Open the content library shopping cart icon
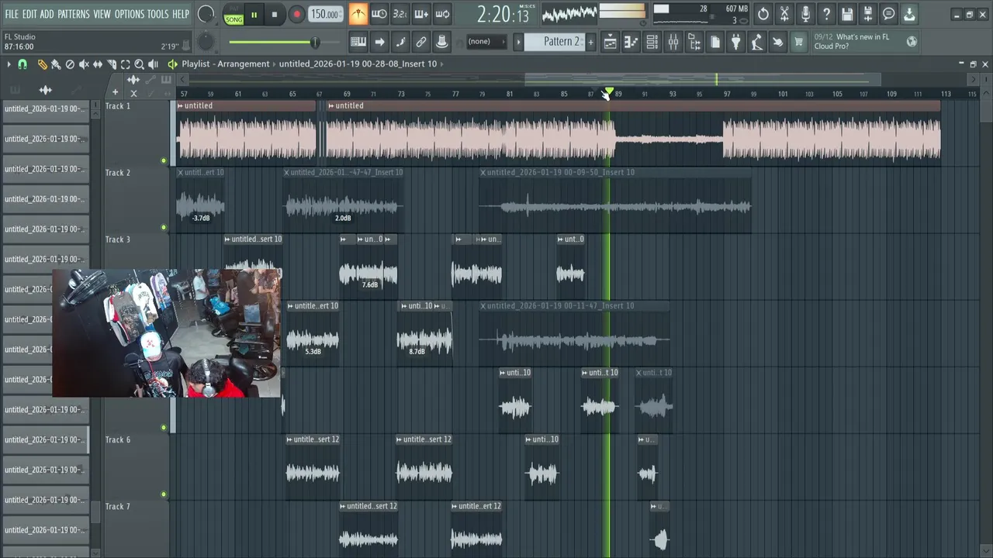This screenshot has height=558, width=993. pyautogui.click(x=798, y=42)
